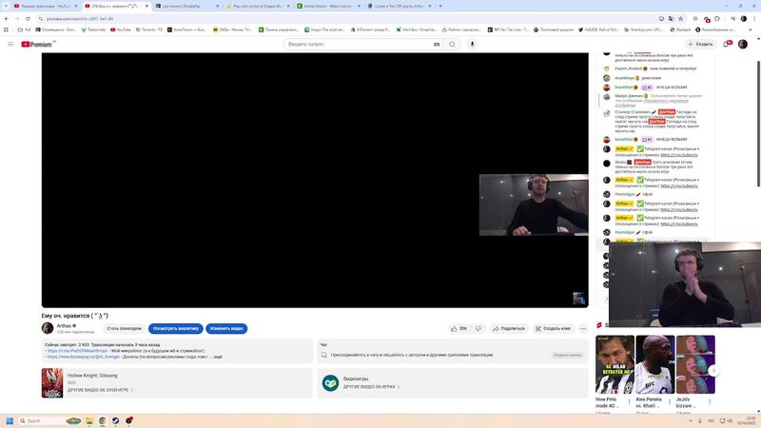Switch to the DonatePay browser tab
The width and height of the screenshot is (761, 428).
184,6
